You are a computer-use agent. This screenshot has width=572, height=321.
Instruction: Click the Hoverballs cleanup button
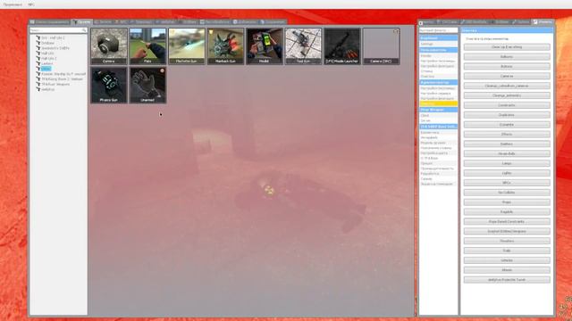(507, 153)
